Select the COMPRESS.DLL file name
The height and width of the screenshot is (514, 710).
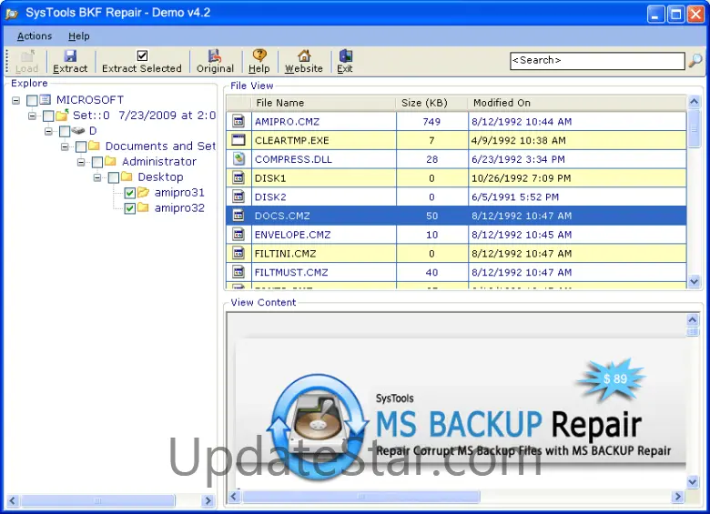coord(293,159)
